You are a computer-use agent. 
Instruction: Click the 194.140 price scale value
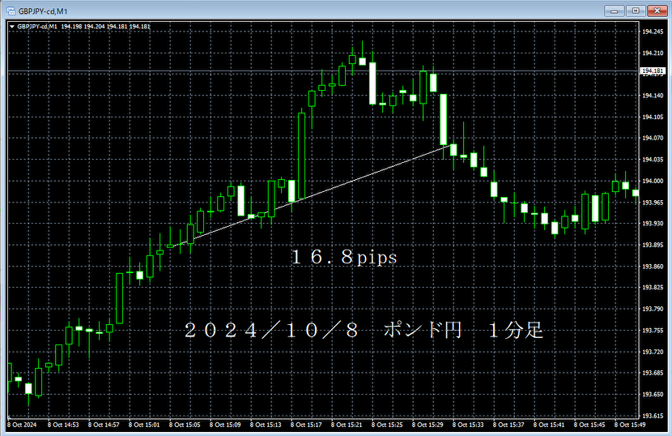(653, 96)
